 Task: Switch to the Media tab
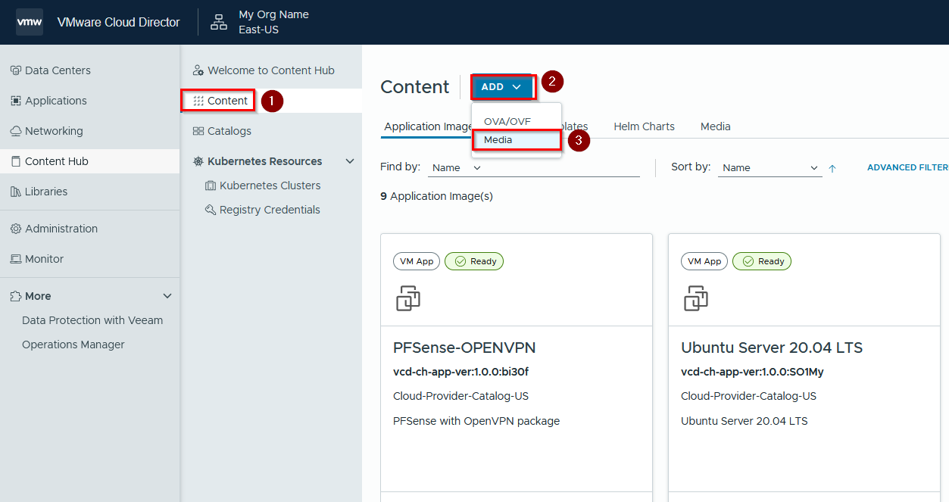pyautogui.click(x=716, y=126)
